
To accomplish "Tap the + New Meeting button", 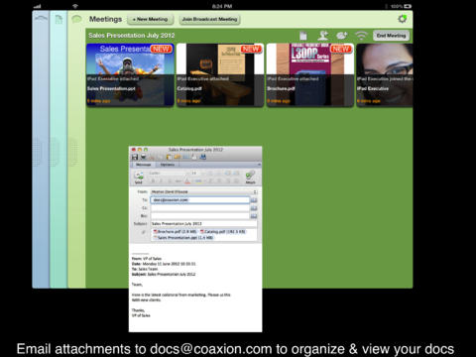I will (x=151, y=20).
